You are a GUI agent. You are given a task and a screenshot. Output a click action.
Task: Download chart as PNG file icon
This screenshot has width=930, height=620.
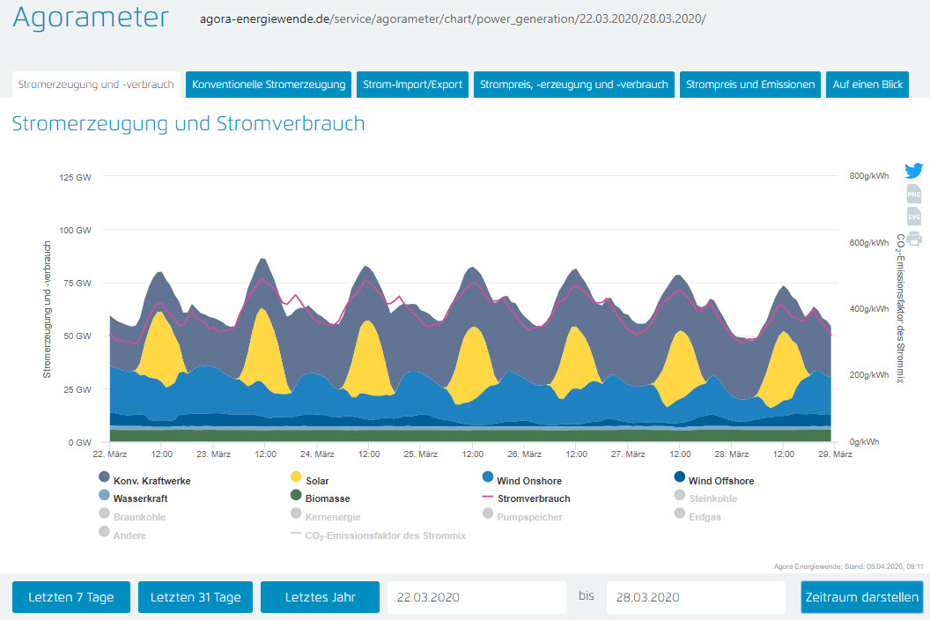tap(914, 195)
